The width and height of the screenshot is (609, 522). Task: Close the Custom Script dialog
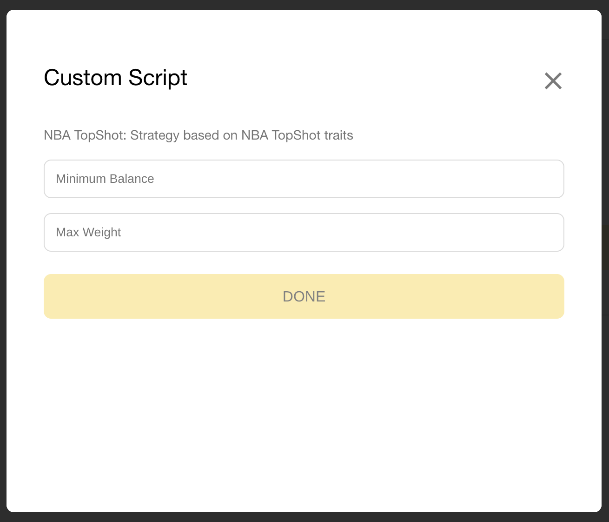tap(553, 81)
